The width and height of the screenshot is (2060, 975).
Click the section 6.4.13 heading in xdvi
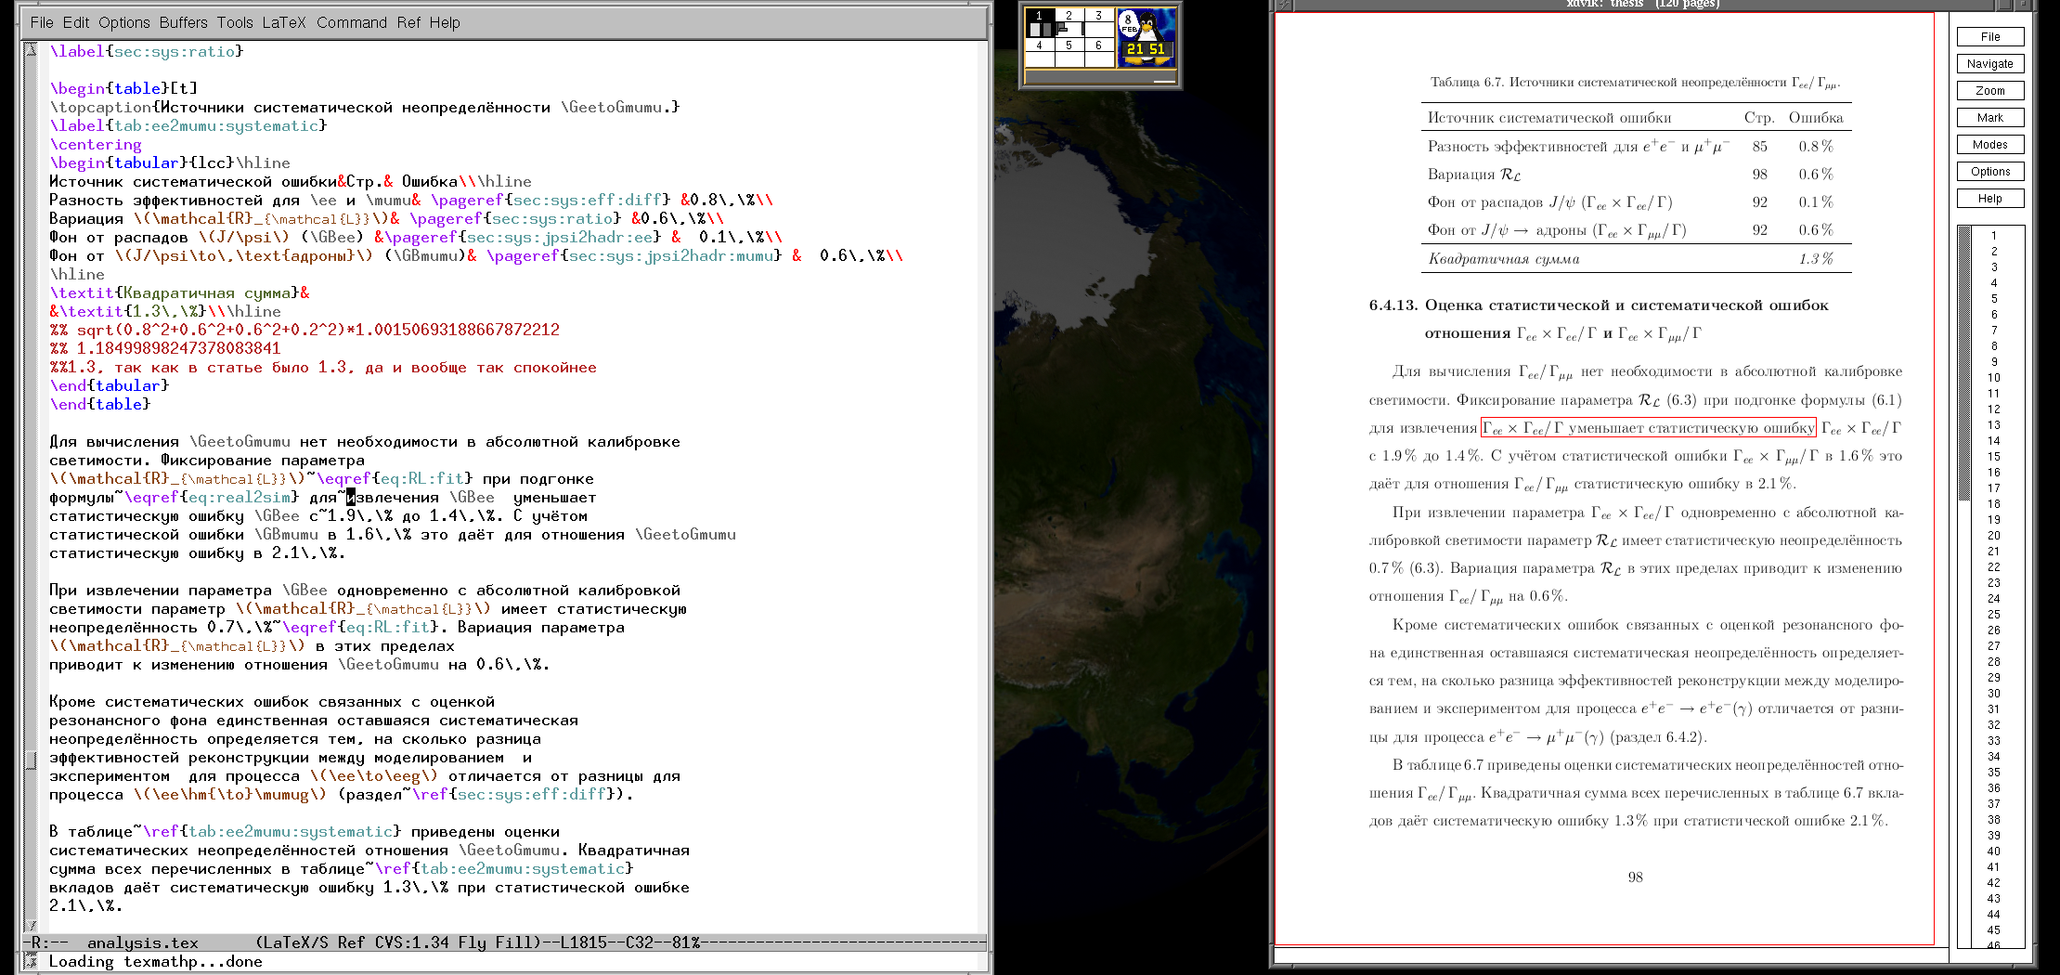click(1599, 318)
